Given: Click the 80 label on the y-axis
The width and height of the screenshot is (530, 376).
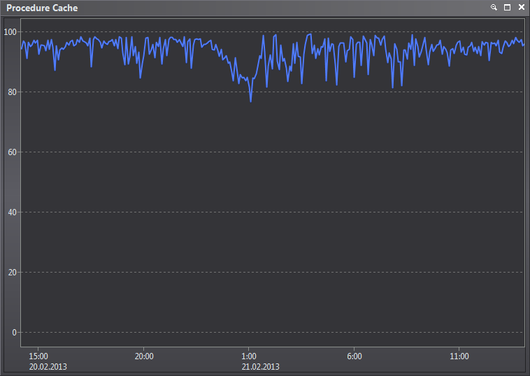Looking at the screenshot, I should coord(12,92).
